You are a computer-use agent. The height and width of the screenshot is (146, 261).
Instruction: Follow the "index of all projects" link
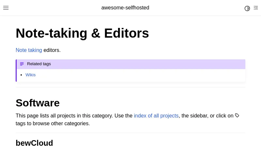[x=156, y=116]
